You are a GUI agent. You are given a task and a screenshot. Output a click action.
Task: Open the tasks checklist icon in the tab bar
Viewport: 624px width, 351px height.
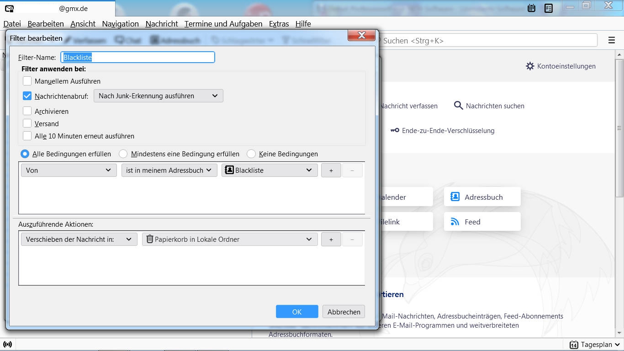tap(549, 8)
